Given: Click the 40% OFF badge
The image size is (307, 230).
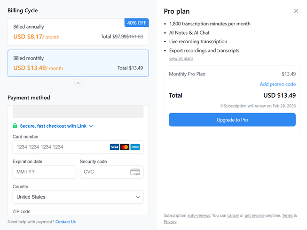Looking at the screenshot, I should [136, 23].
